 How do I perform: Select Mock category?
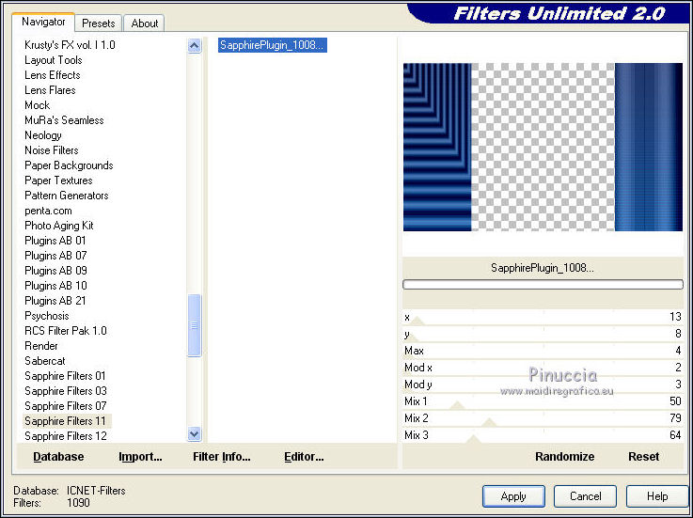tap(37, 105)
